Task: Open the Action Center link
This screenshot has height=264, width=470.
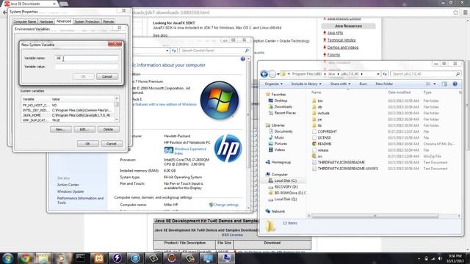Action: tap(68, 185)
